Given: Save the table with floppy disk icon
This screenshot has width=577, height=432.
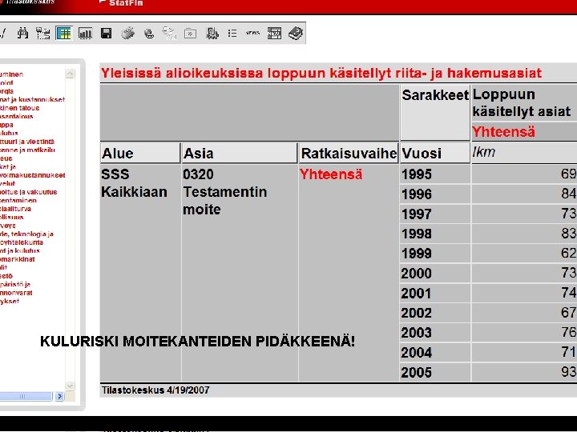Looking at the screenshot, I should 107,34.
